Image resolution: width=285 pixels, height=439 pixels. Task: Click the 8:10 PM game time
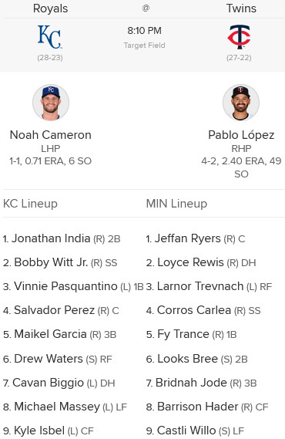145,31
